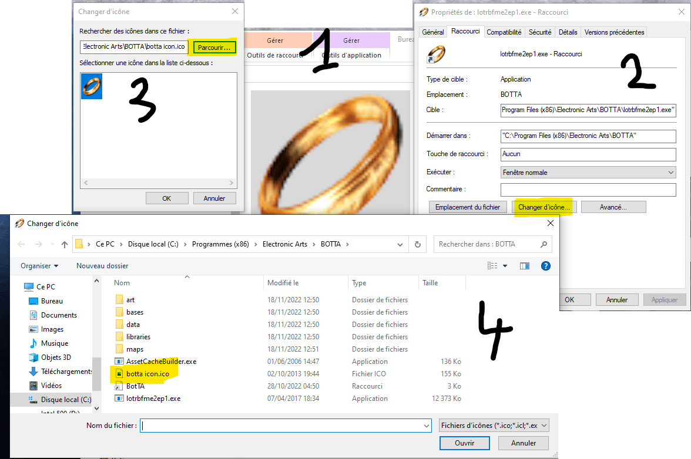This screenshot has height=459, width=691.
Task: Click the search magnifier icon in the file dialog
Action: (544, 244)
